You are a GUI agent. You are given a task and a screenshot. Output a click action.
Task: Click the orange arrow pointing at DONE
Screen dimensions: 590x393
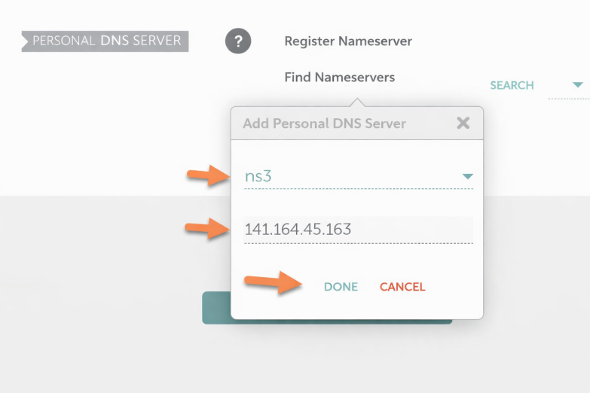pyautogui.click(x=273, y=285)
